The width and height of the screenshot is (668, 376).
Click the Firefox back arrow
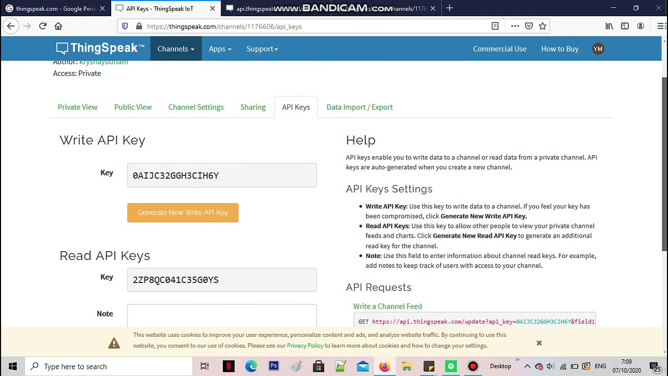coord(11,26)
